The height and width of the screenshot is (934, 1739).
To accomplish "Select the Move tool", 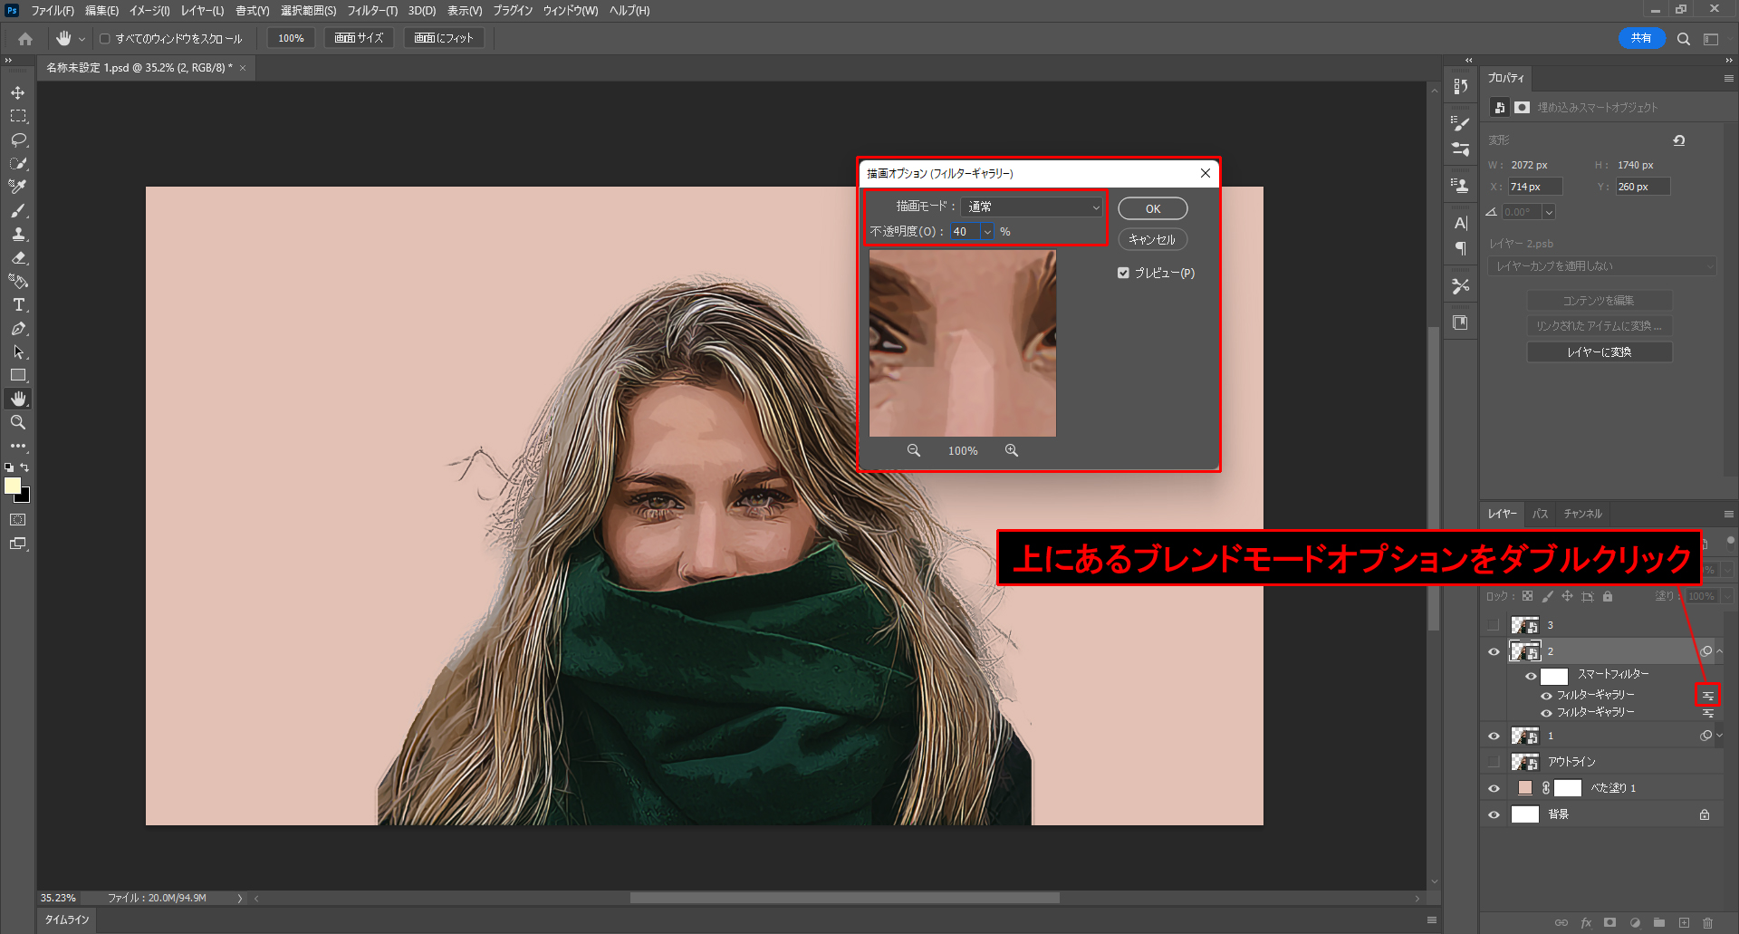I will point(18,93).
